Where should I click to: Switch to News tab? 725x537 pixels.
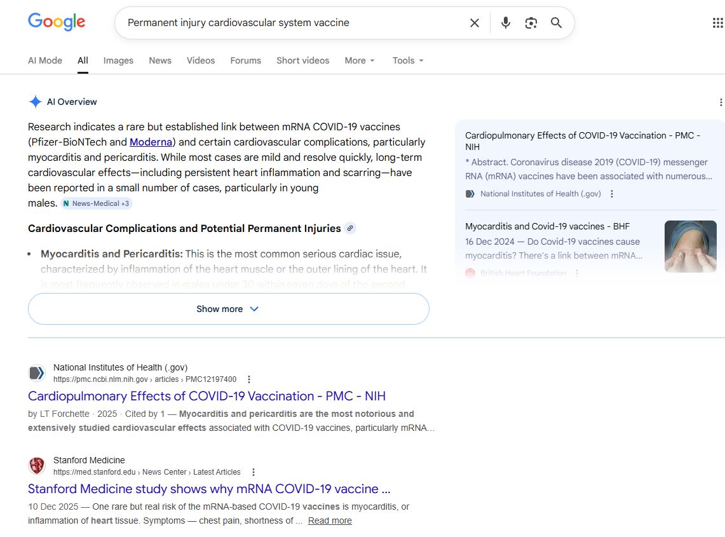pos(160,60)
